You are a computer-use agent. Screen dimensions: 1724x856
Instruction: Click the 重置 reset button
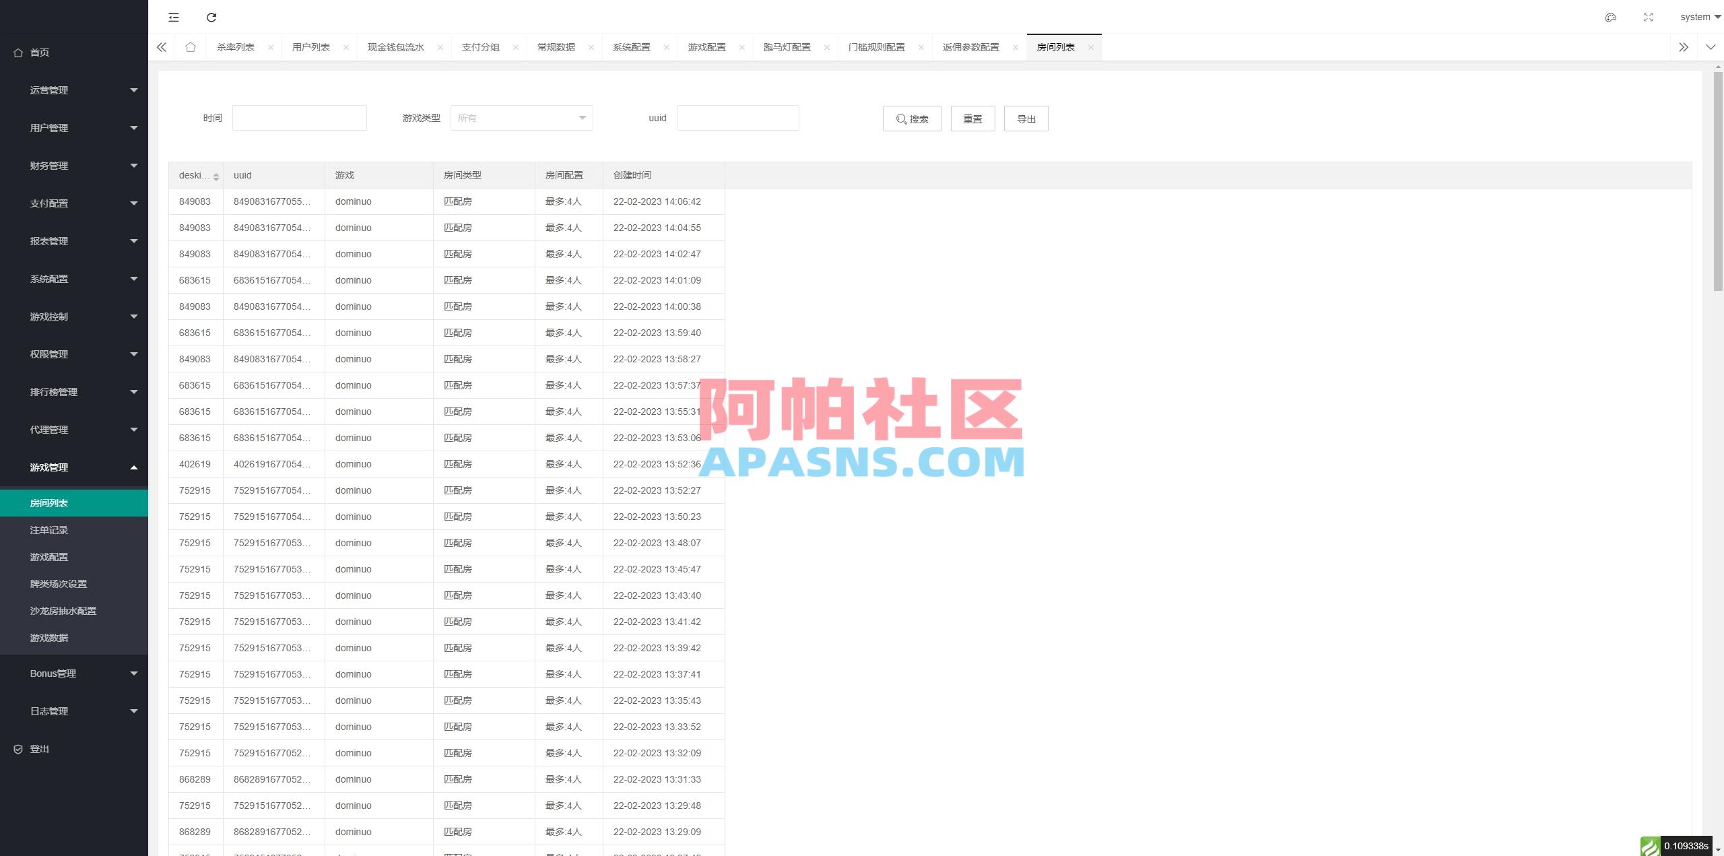(972, 119)
